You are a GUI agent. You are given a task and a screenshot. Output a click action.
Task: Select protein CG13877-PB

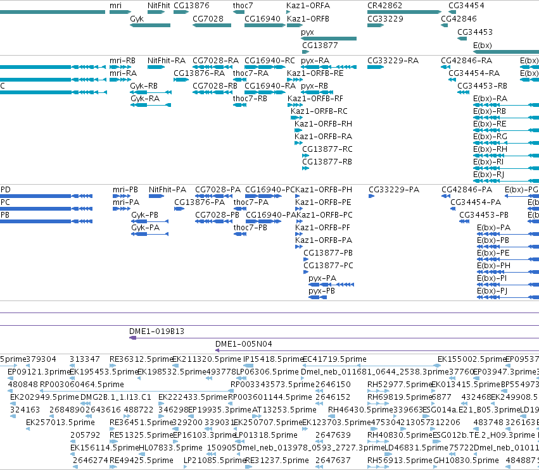coord(306,259)
